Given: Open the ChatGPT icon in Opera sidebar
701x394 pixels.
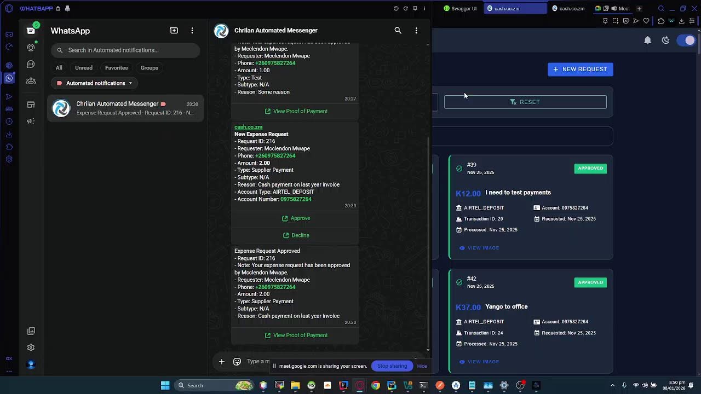Looking at the screenshot, I should tap(9, 65).
